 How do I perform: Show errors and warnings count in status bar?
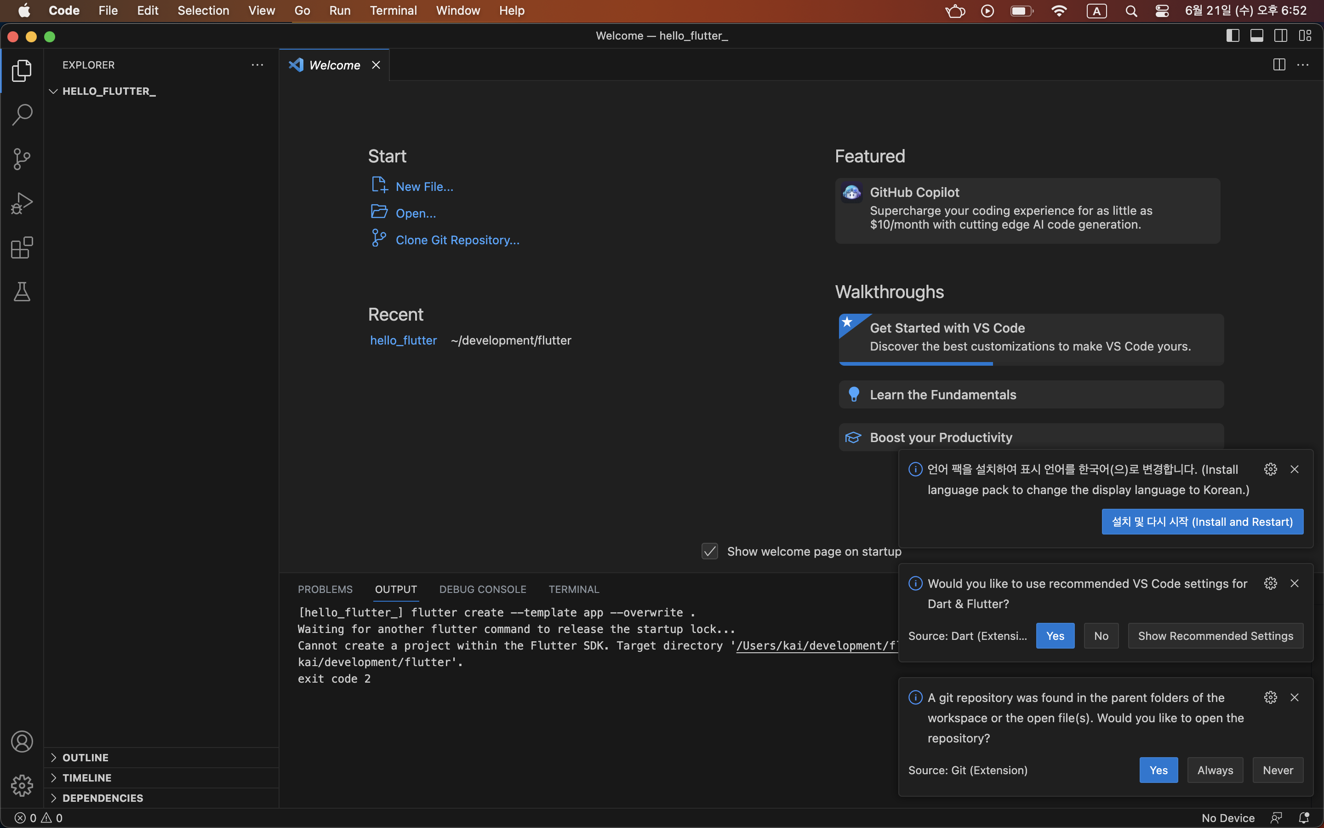pyautogui.click(x=38, y=817)
